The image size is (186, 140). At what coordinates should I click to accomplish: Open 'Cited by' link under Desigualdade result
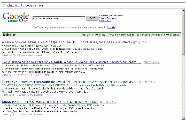(x=8, y=75)
